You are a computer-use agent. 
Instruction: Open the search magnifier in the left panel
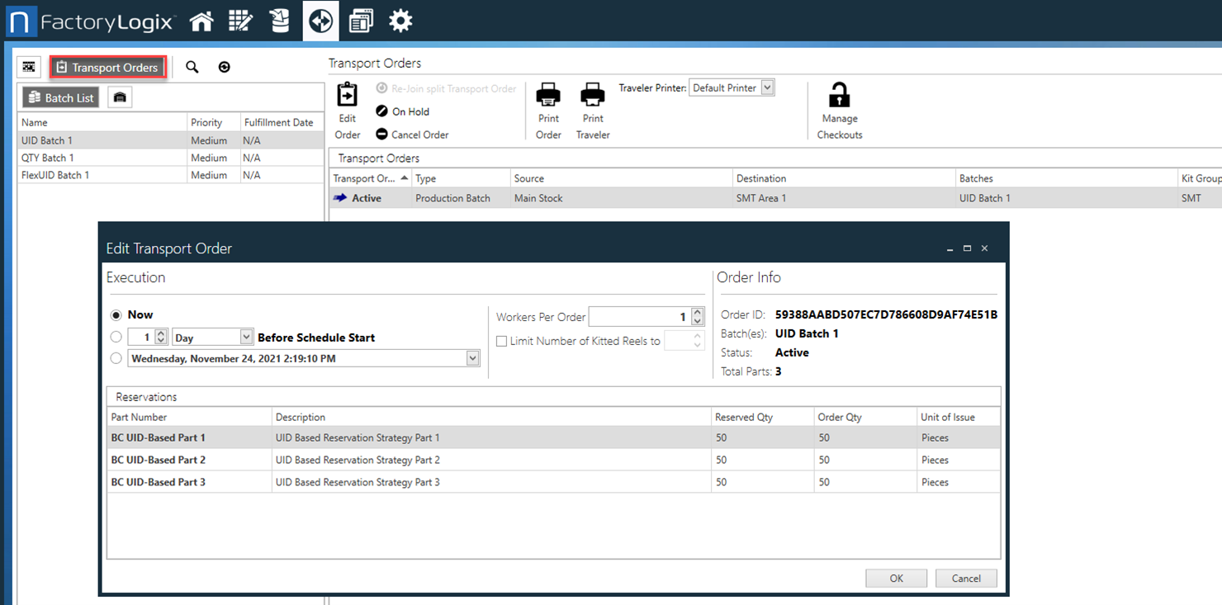tap(192, 67)
